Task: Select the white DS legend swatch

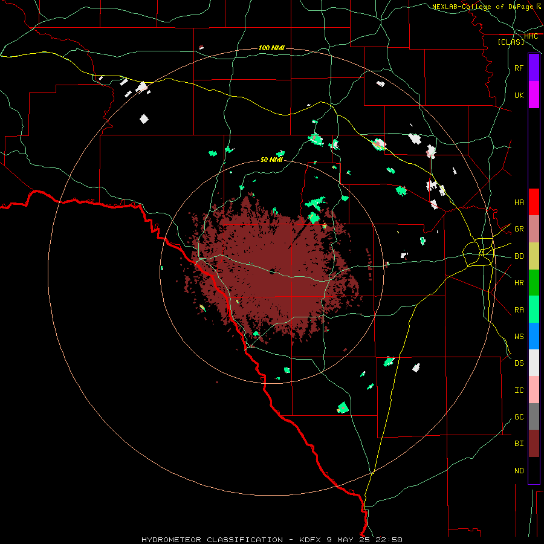Action: [x=534, y=363]
